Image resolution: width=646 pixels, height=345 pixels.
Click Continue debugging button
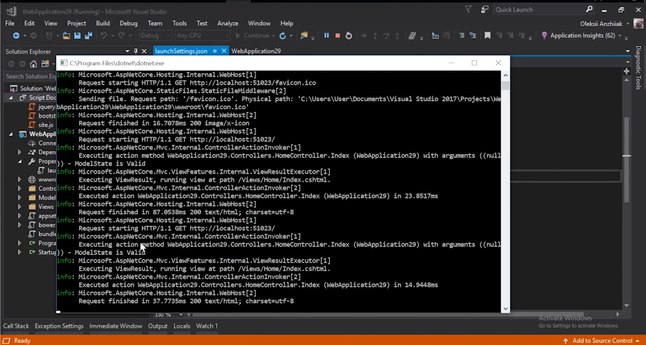coord(252,36)
